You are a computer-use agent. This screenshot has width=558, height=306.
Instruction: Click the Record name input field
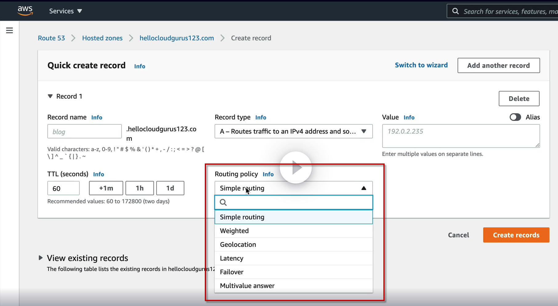coord(84,131)
